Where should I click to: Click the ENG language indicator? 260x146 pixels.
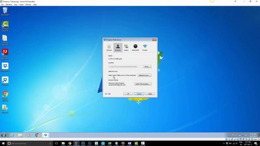coord(241,143)
